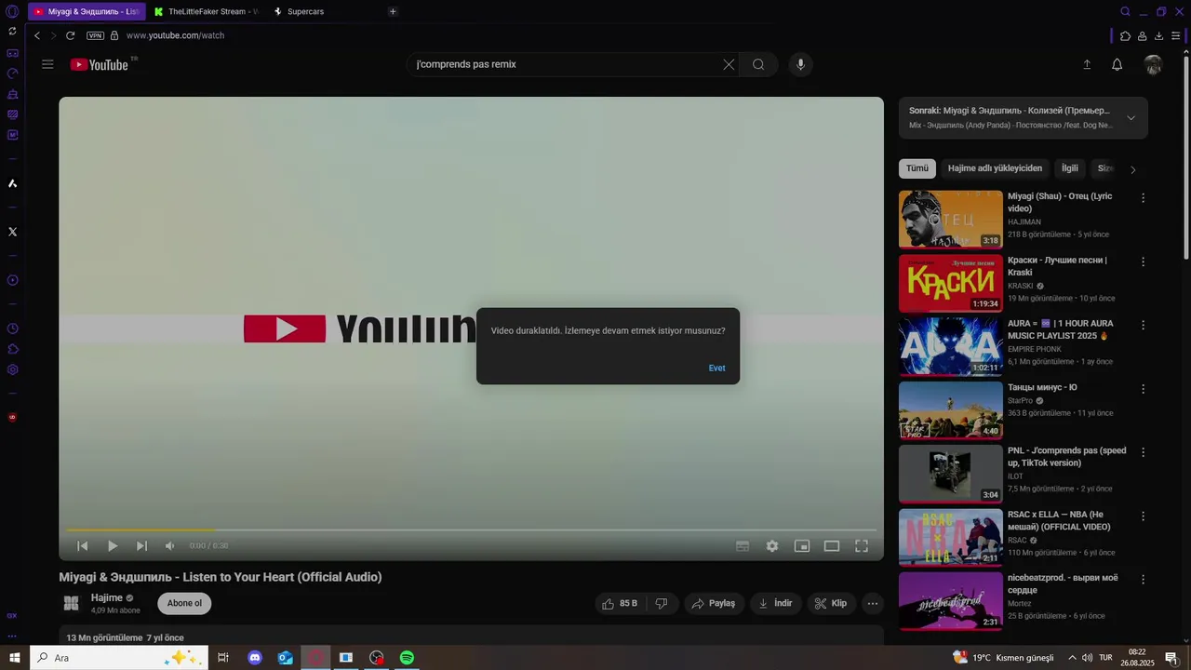Open Spotify from the Windows taskbar

[x=407, y=658]
